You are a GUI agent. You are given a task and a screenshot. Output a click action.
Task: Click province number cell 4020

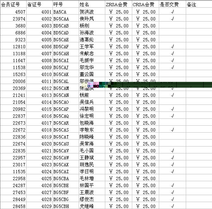tap(39, 143)
